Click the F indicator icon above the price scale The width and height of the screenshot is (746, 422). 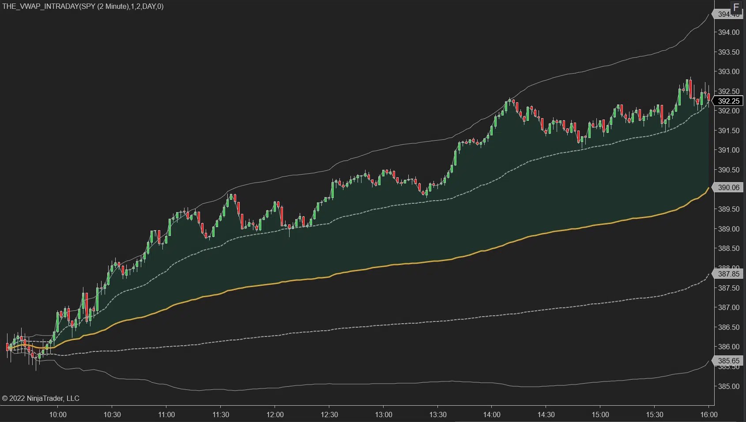pyautogui.click(x=736, y=7)
